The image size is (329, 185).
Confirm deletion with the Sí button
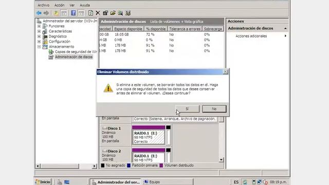coord(187,109)
